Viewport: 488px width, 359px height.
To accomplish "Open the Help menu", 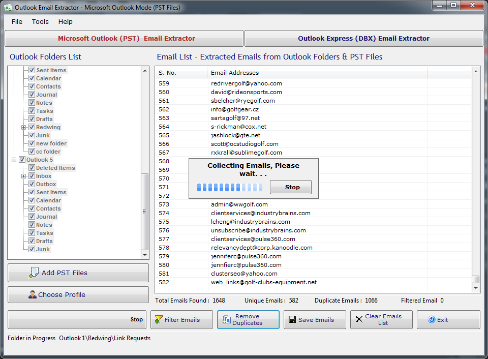I will pyautogui.click(x=66, y=21).
